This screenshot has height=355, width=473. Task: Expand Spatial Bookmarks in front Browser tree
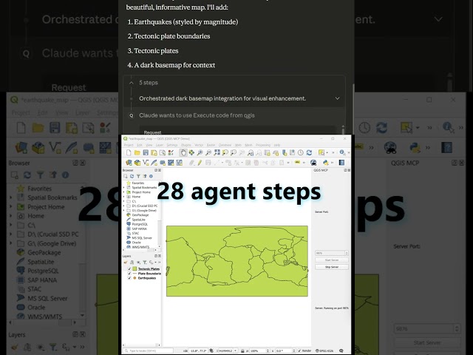click(x=123, y=187)
